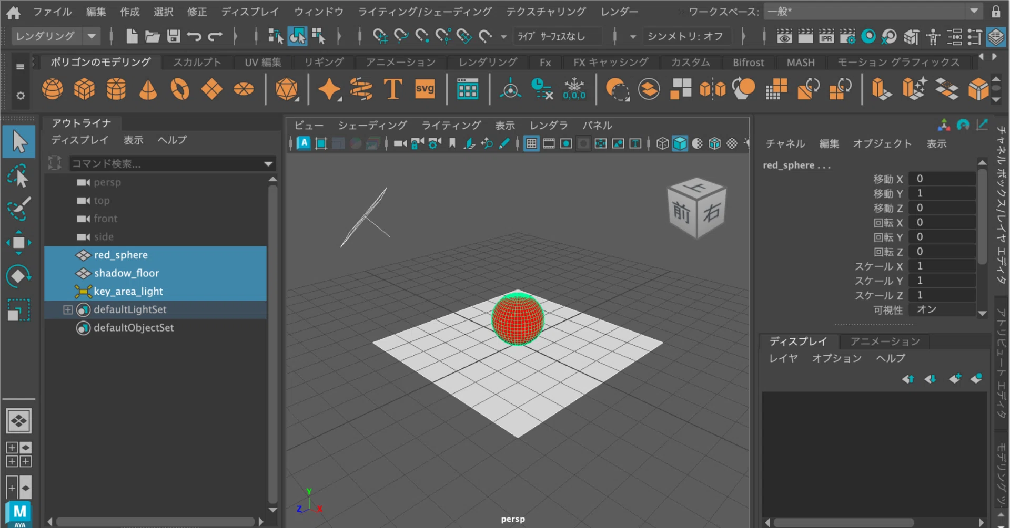
Task: Click the スケール X value field
Action: [x=943, y=266]
